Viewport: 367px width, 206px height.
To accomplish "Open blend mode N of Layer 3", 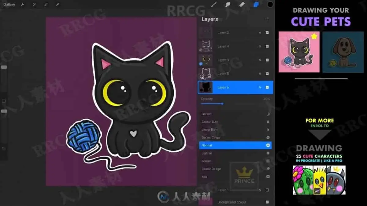I will pos(260,60).
